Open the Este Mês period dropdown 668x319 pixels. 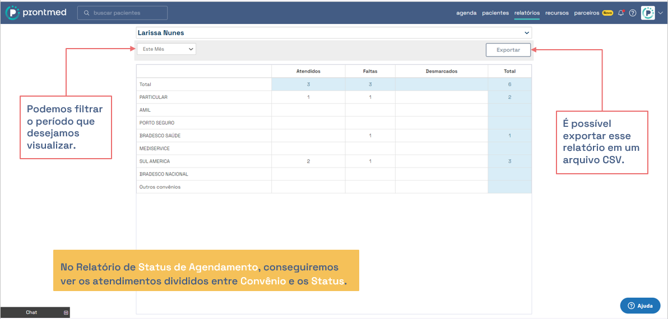click(x=166, y=49)
